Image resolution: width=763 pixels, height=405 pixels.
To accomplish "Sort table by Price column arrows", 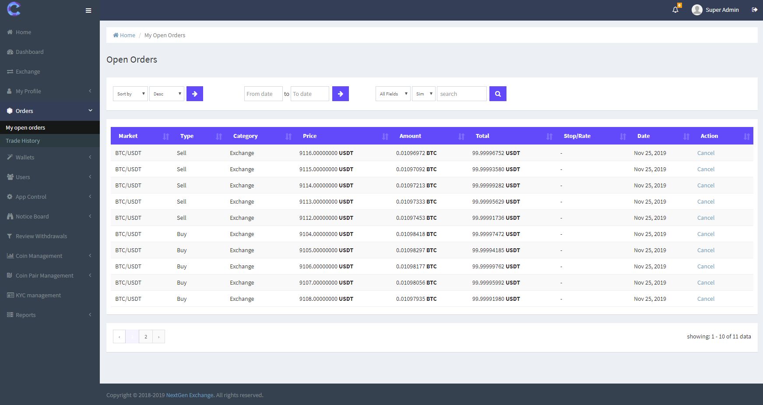I will (x=385, y=136).
